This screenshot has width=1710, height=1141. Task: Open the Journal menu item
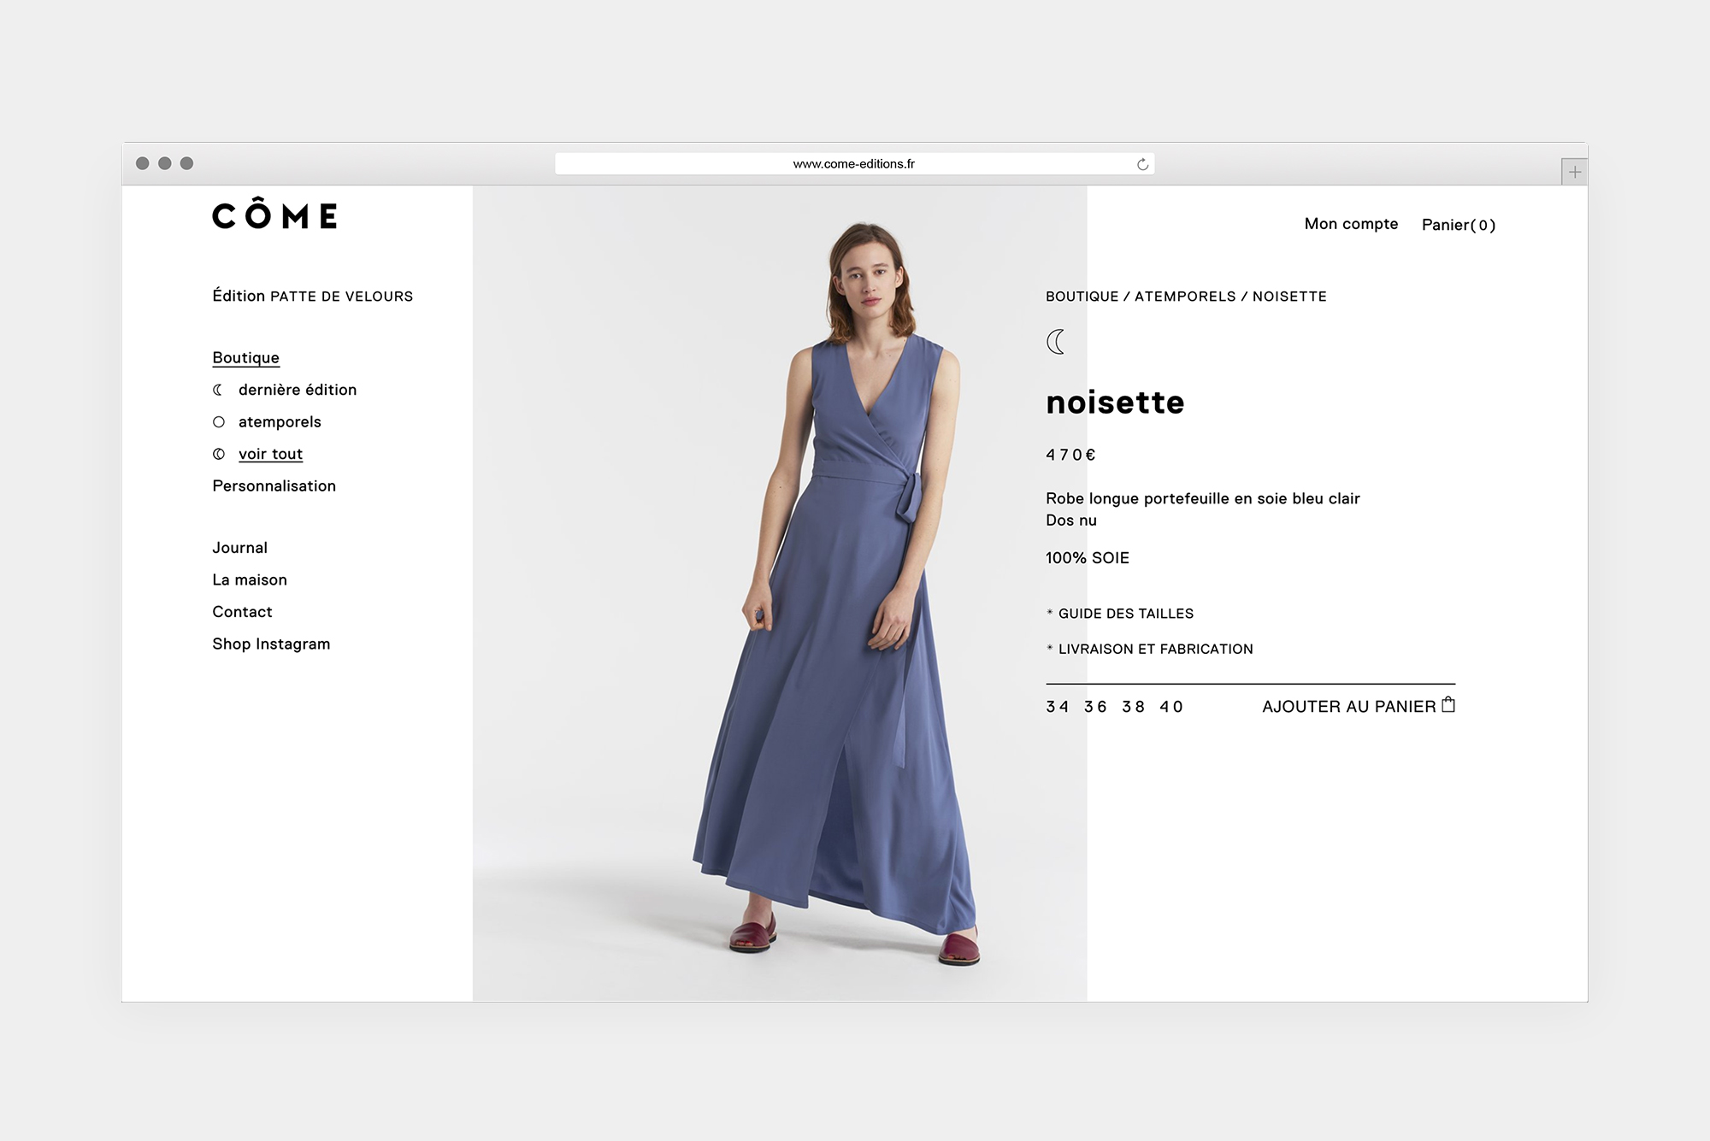click(x=239, y=548)
